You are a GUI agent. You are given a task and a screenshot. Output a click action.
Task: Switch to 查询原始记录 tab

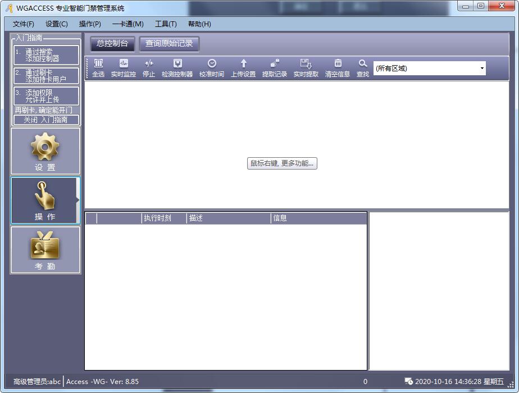[169, 44]
